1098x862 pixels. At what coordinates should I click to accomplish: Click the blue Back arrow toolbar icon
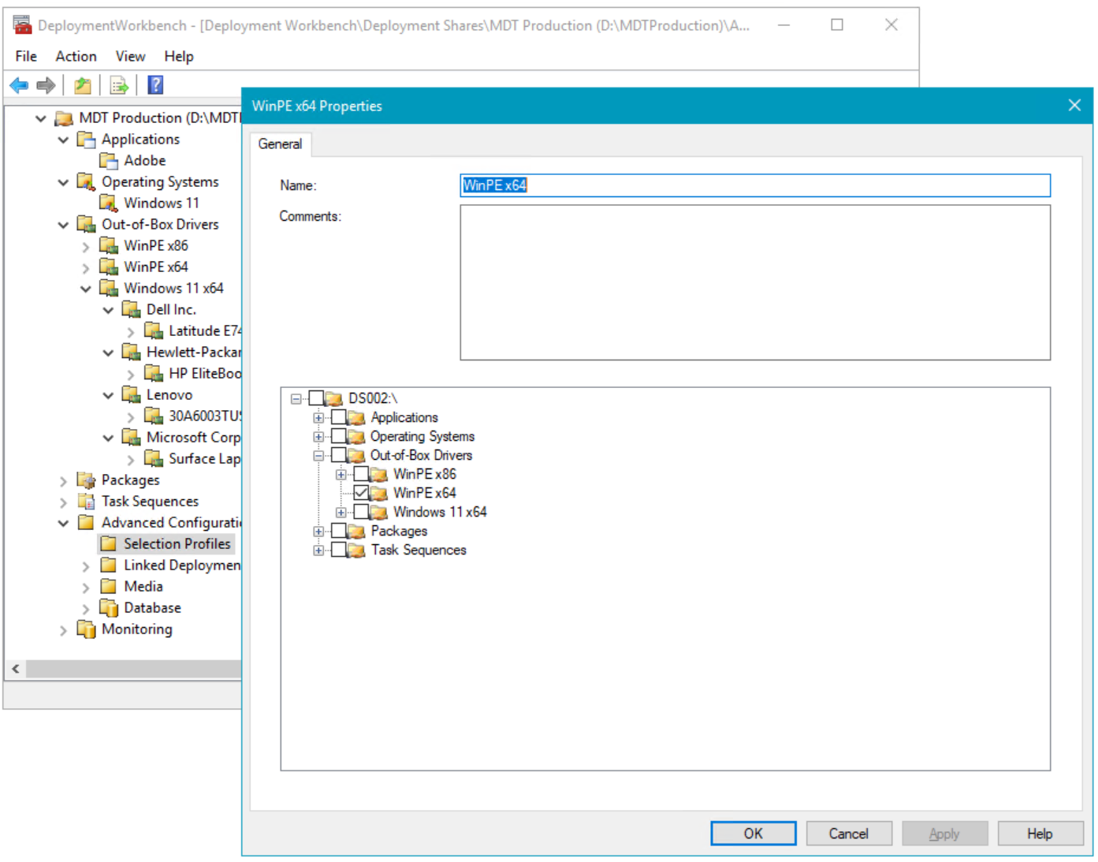(x=19, y=85)
